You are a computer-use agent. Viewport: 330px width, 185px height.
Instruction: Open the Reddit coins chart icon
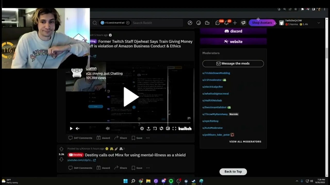pos(199,23)
